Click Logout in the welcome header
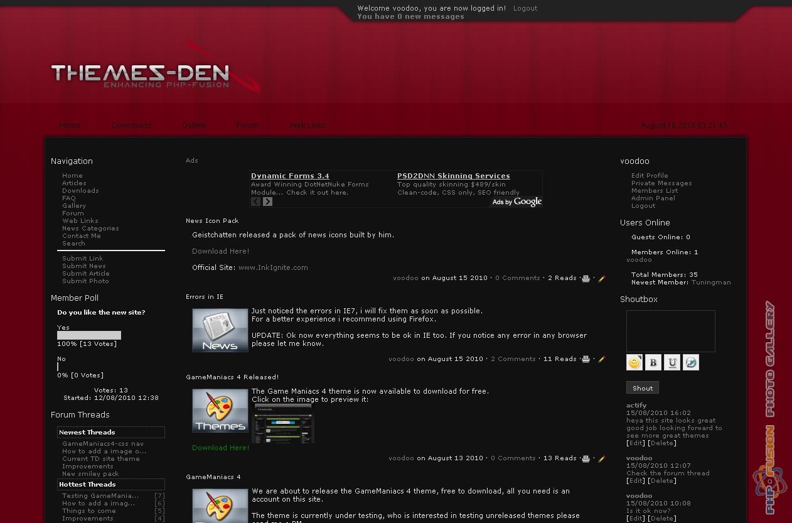The width and height of the screenshot is (792, 523). pos(525,8)
